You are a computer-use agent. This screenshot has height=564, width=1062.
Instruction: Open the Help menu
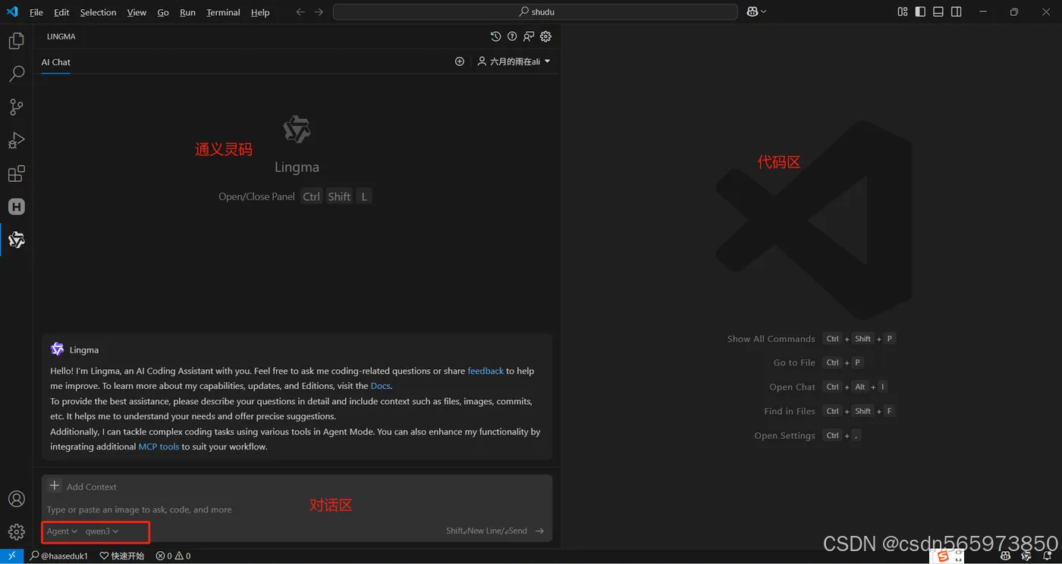(260, 12)
